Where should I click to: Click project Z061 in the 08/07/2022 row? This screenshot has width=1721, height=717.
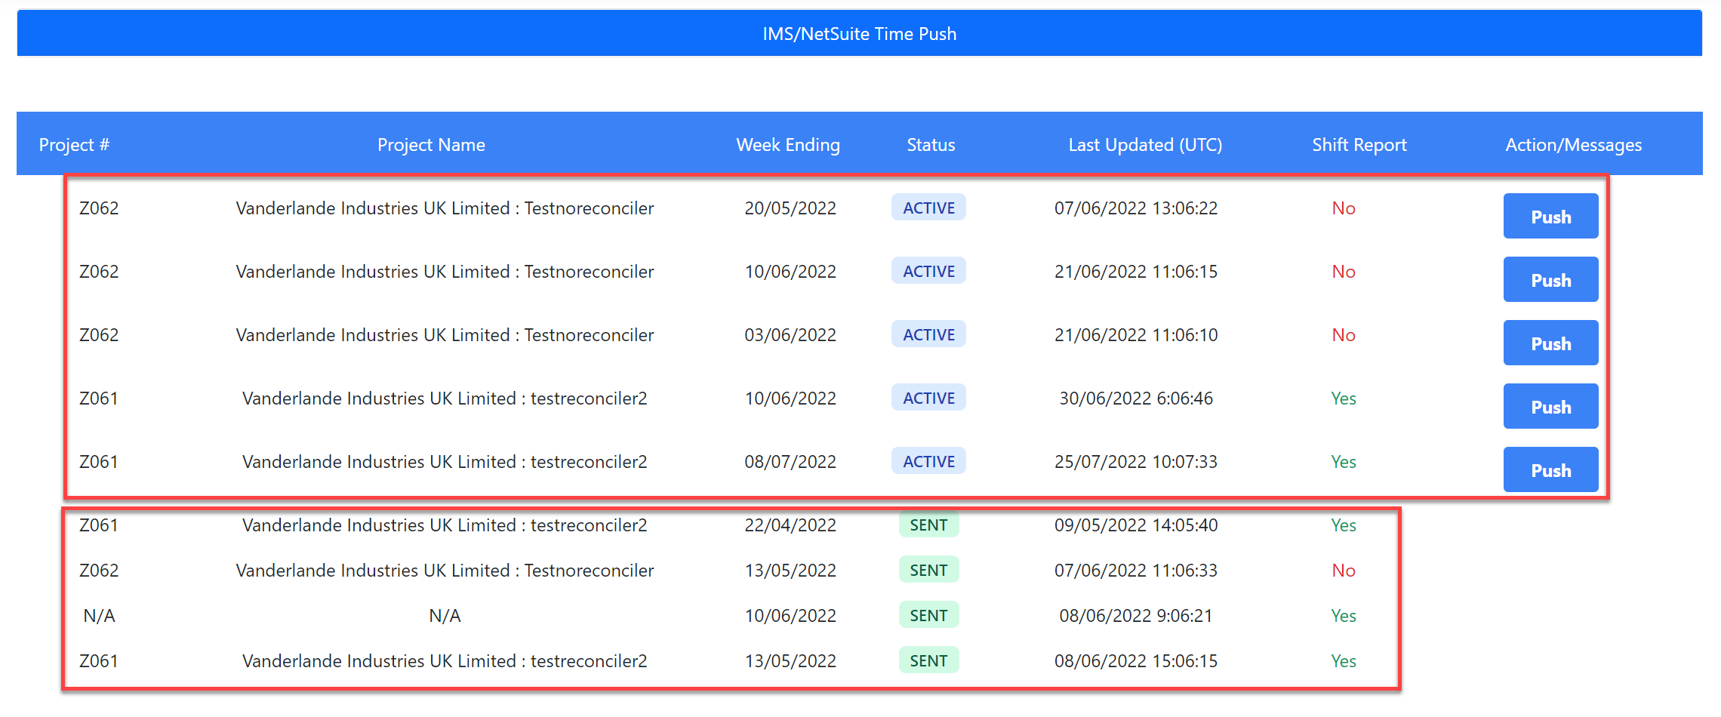[x=99, y=462]
